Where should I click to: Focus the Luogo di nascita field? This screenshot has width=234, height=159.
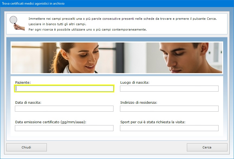coord(169,89)
